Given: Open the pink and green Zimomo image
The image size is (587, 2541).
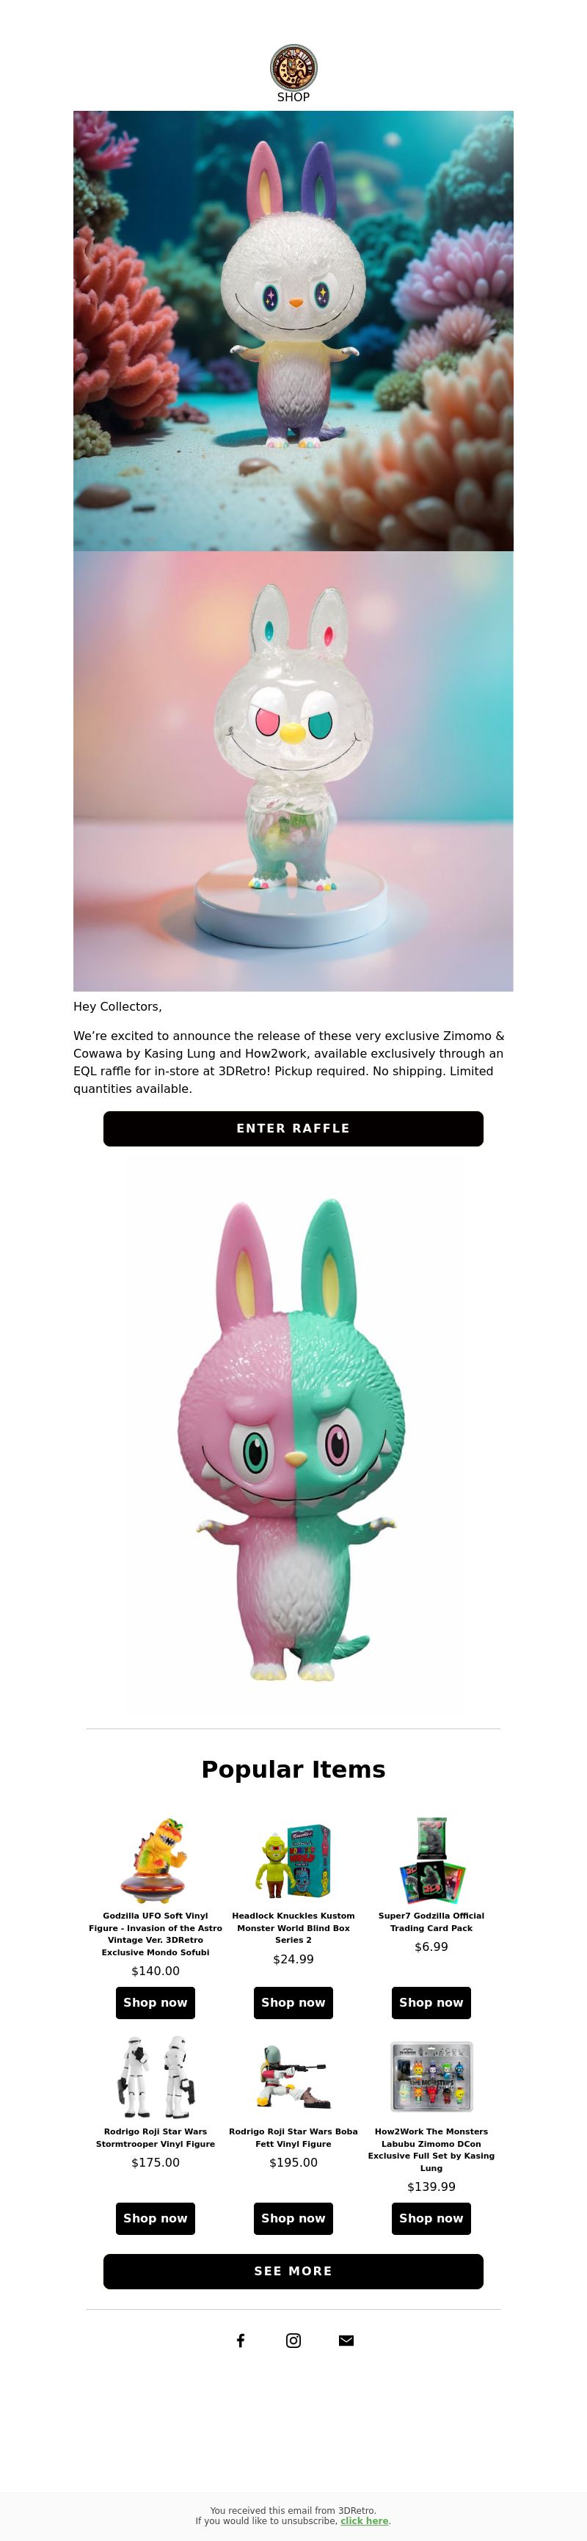Looking at the screenshot, I should pyautogui.click(x=293, y=1440).
